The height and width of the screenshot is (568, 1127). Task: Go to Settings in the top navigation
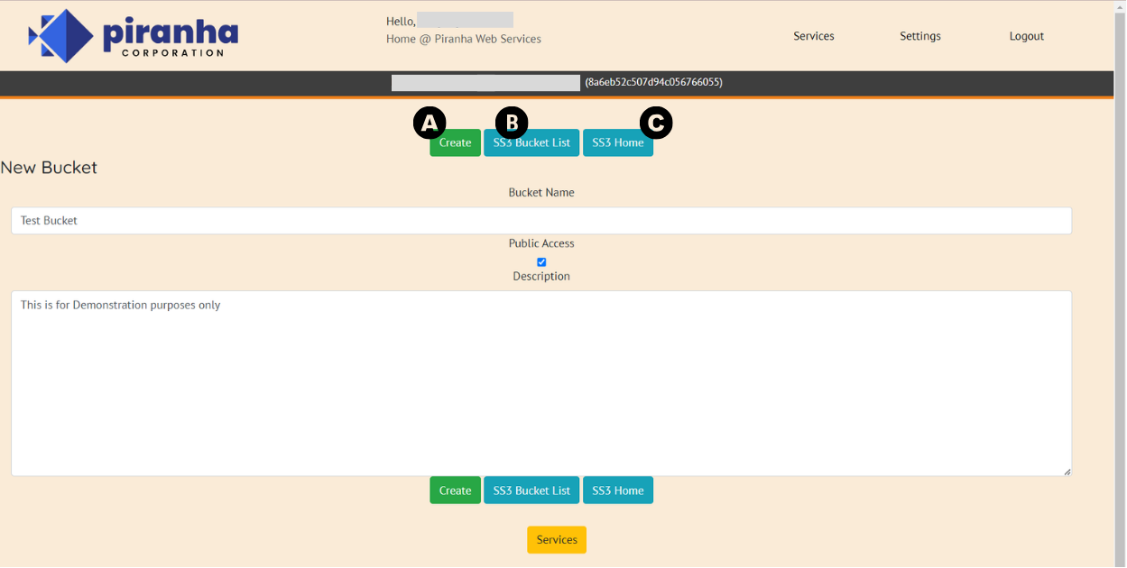pos(919,36)
